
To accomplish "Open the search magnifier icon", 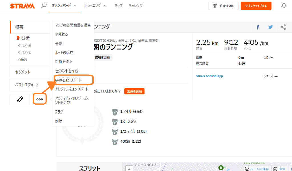I will (x=43, y=5).
